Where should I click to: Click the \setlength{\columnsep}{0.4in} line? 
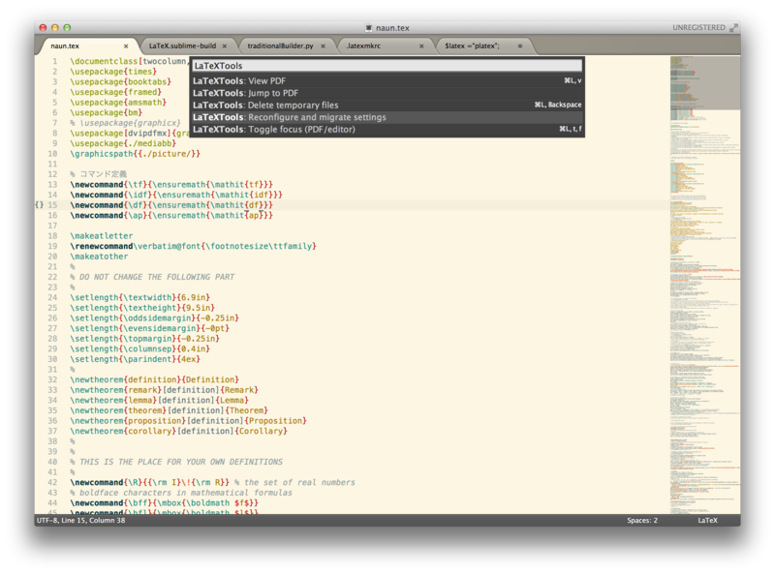[x=139, y=348]
